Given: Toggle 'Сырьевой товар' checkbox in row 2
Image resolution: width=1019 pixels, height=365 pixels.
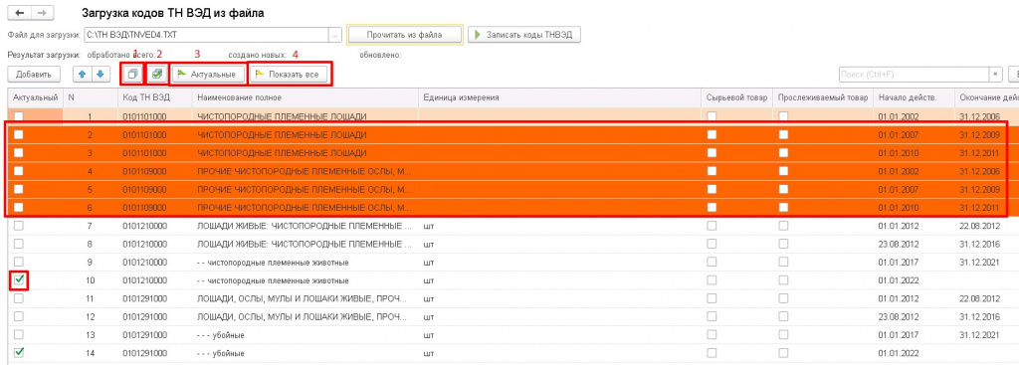Looking at the screenshot, I should 712,134.
